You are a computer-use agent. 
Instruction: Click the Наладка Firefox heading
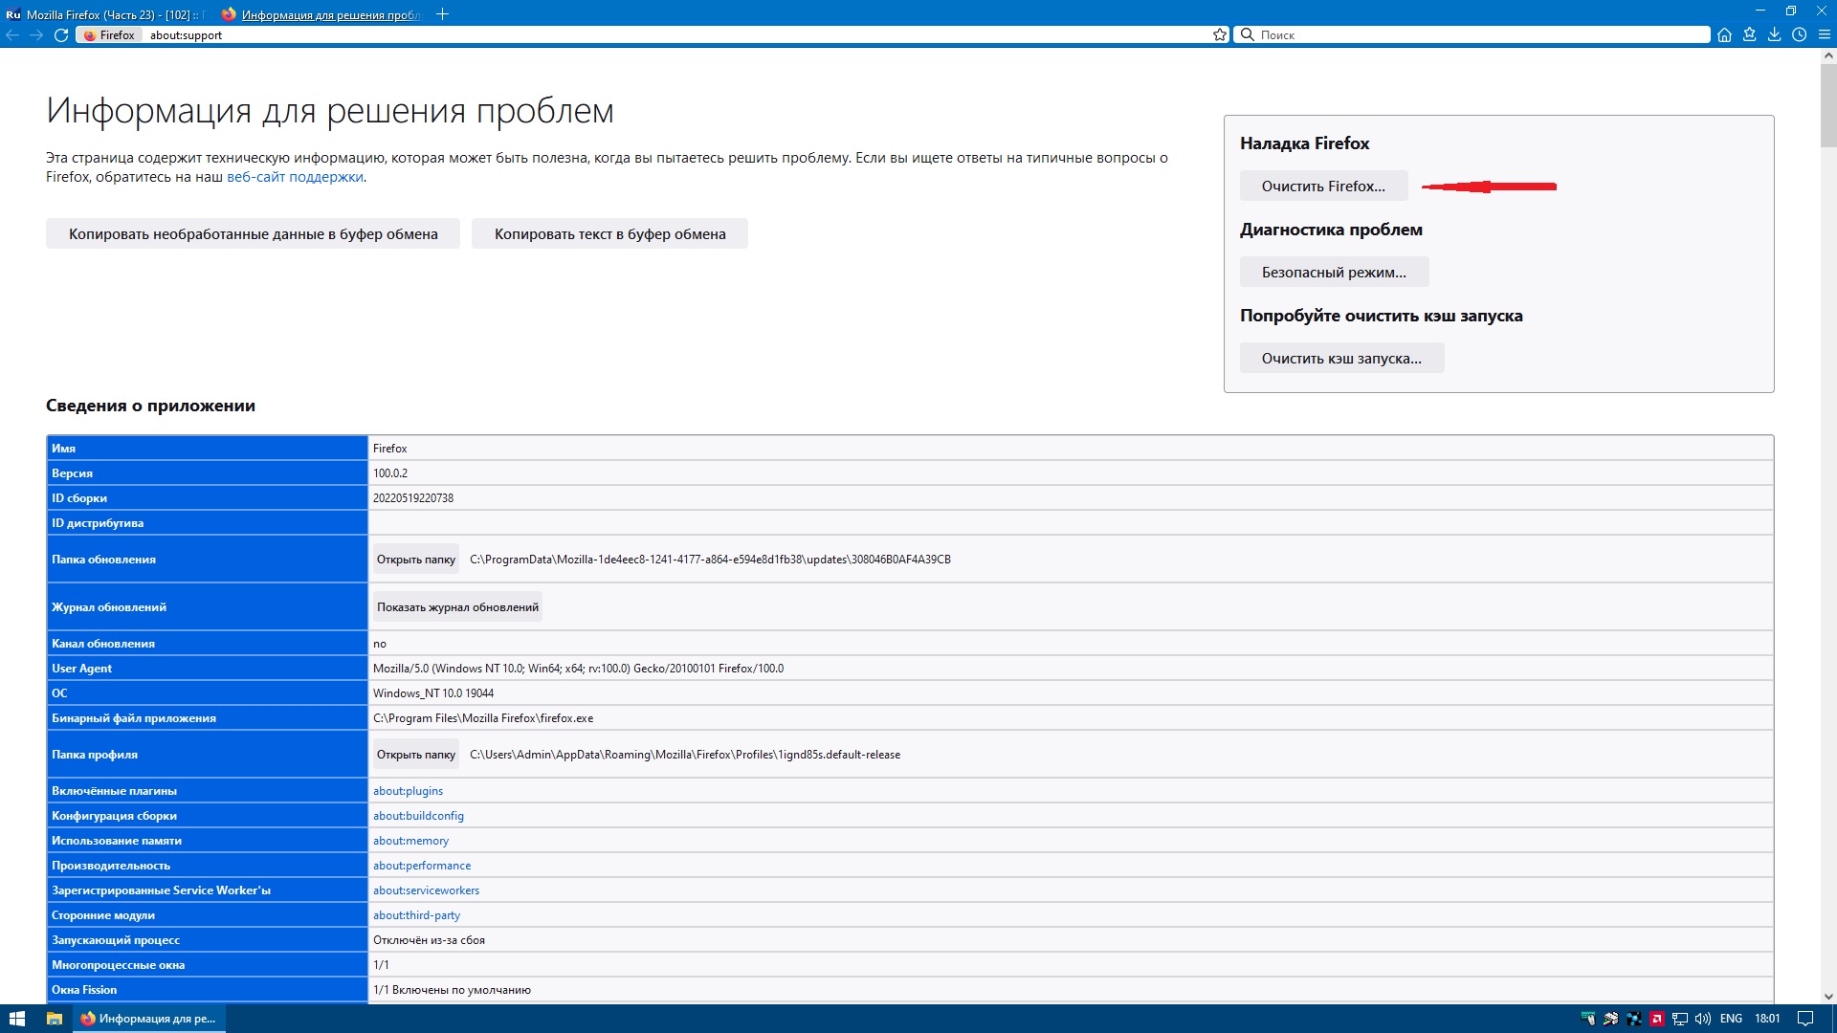pyautogui.click(x=1304, y=143)
